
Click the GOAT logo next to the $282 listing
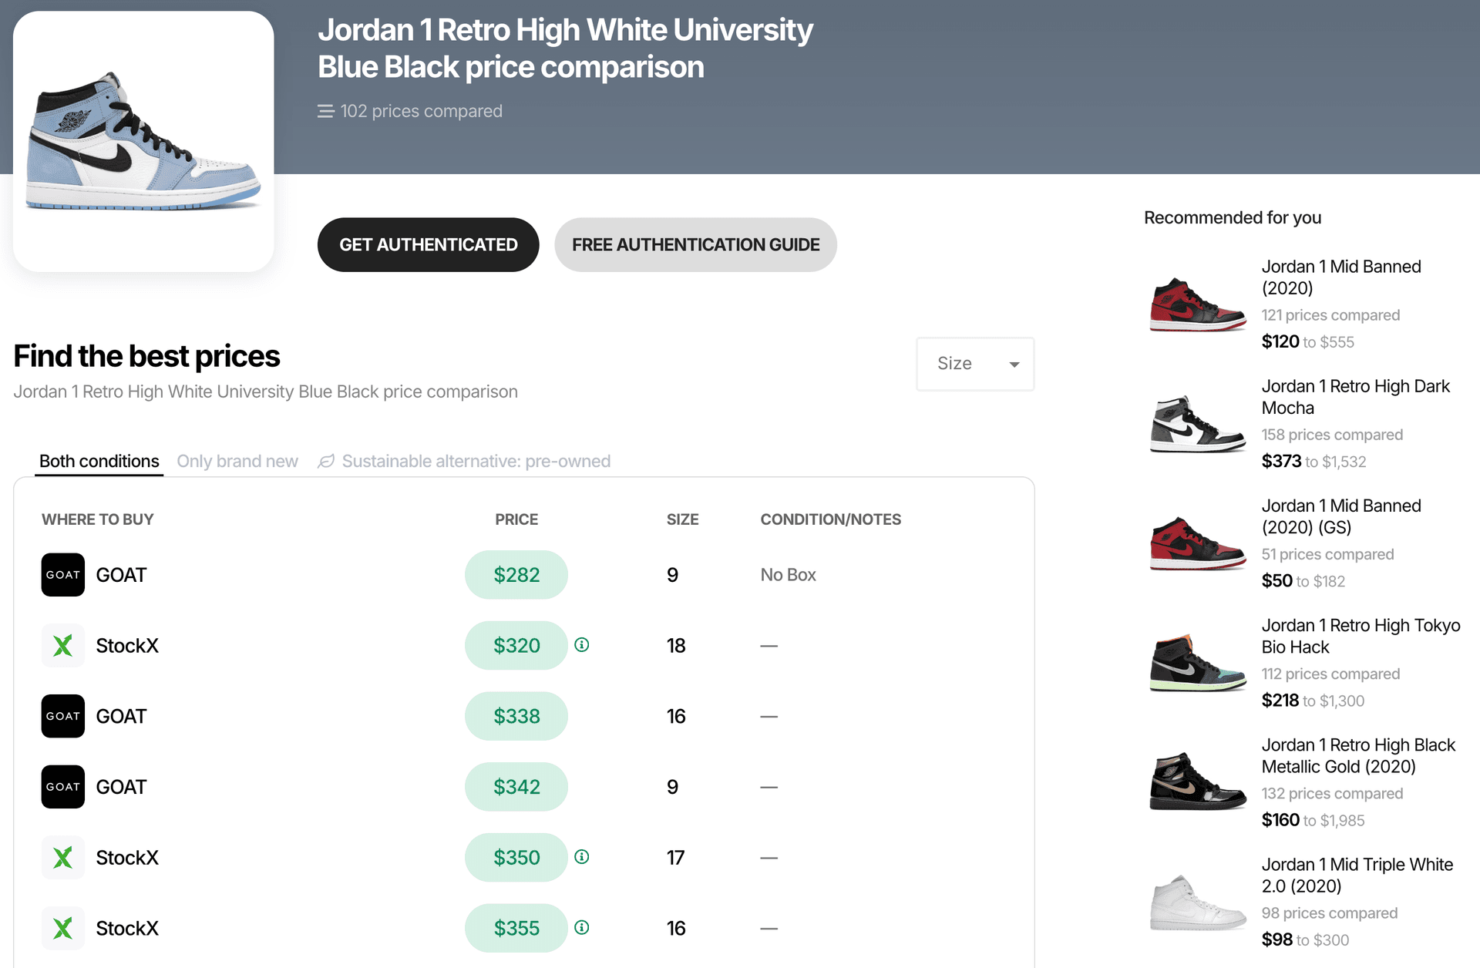coord(62,574)
